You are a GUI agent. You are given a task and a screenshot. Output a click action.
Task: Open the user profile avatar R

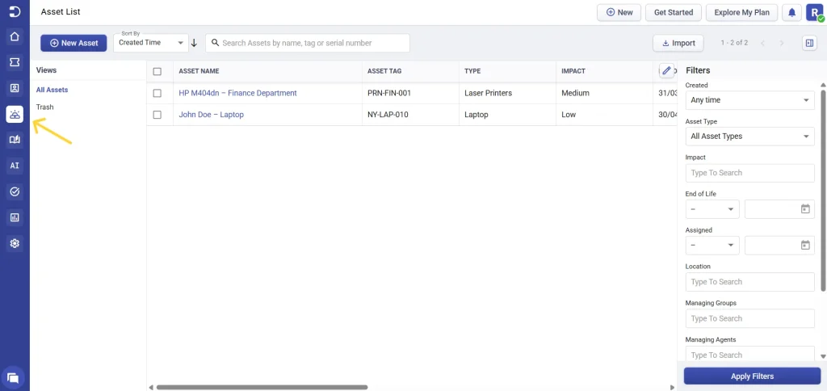pyautogui.click(x=814, y=13)
